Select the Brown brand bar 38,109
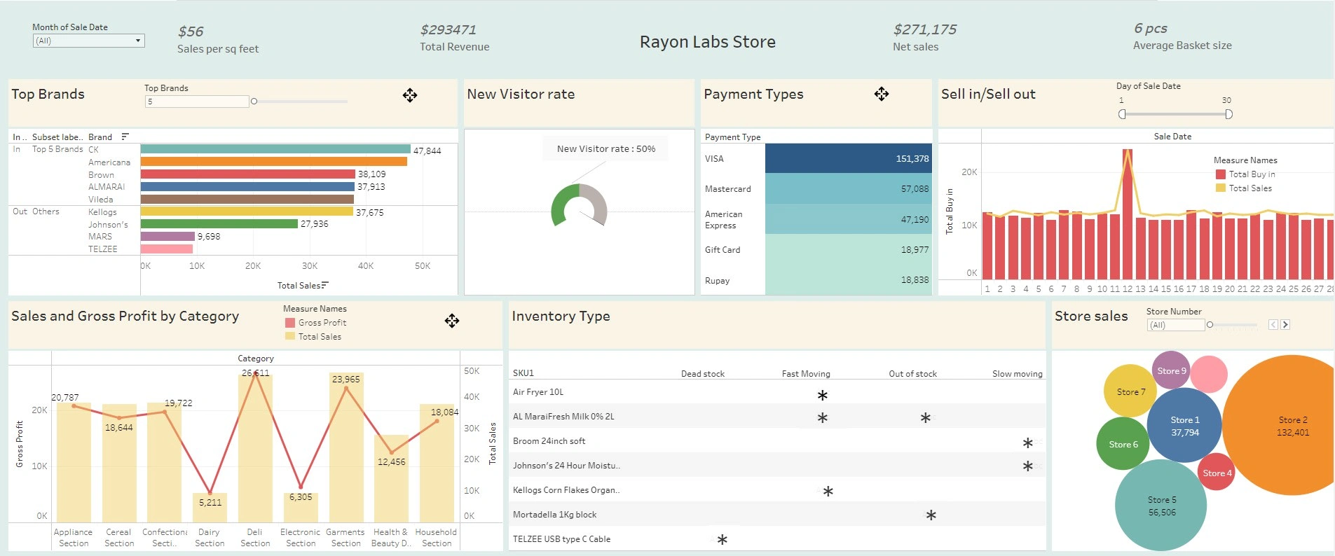 coord(248,174)
